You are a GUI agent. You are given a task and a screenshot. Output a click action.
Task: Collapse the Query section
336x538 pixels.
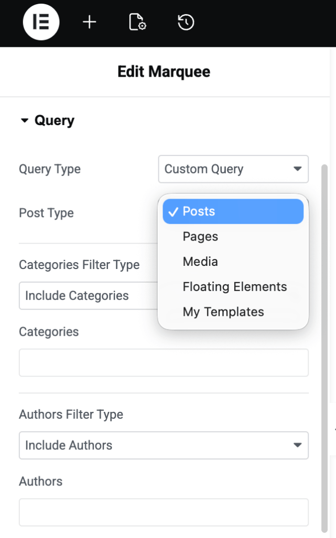[24, 120]
